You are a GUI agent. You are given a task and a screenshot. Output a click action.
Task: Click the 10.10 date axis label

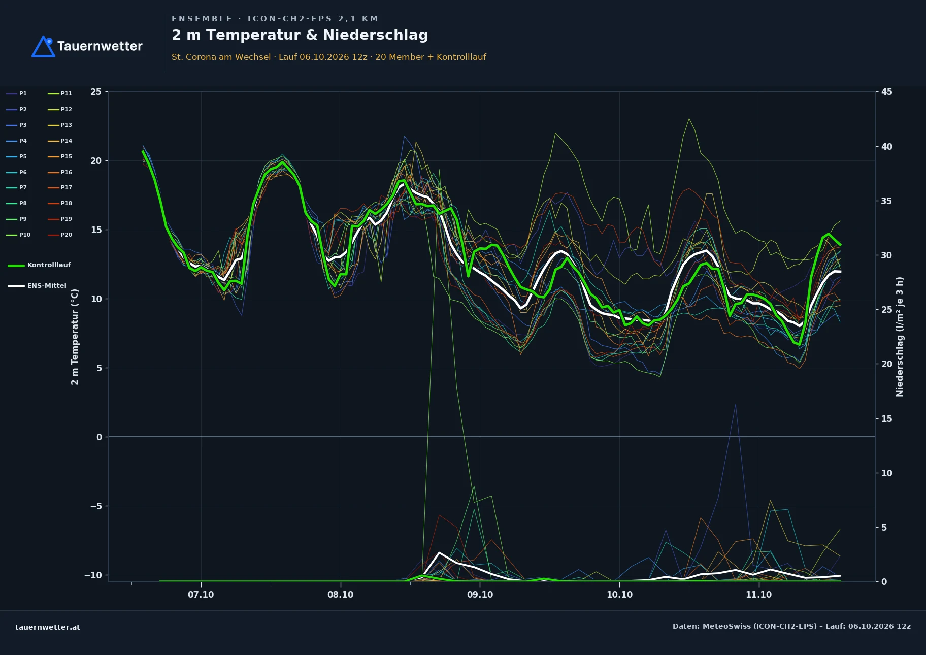pos(620,595)
